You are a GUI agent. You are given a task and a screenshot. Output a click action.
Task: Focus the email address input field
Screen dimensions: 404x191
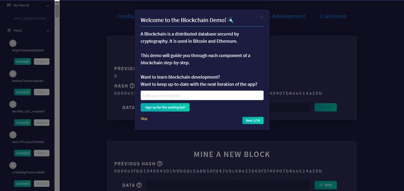coord(202,95)
